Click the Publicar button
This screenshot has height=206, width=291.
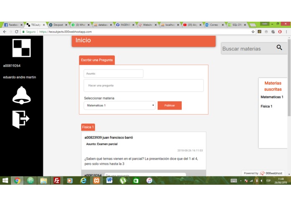point(170,106)
